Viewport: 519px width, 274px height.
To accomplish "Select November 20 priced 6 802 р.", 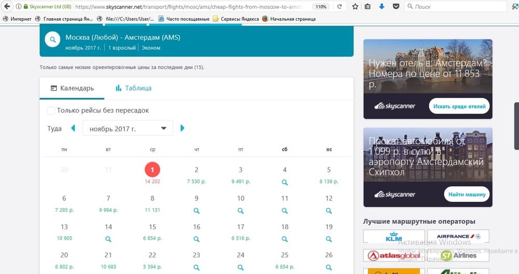I will [x=64, y=261].
